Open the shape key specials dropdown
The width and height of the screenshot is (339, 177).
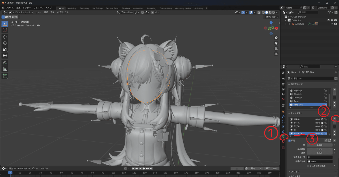click(x=334, y=127)
